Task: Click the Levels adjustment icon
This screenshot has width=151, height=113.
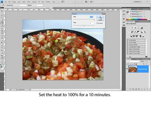Action: tap(135, 28)
